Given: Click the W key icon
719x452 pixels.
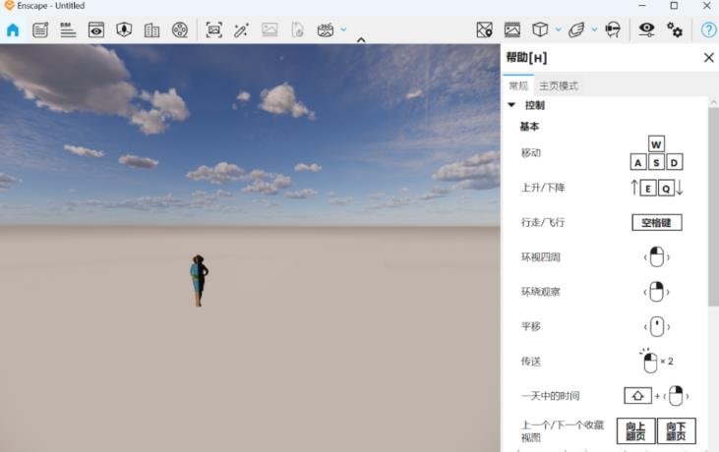Looking at the screenshot, I should [x=656, y=144].
